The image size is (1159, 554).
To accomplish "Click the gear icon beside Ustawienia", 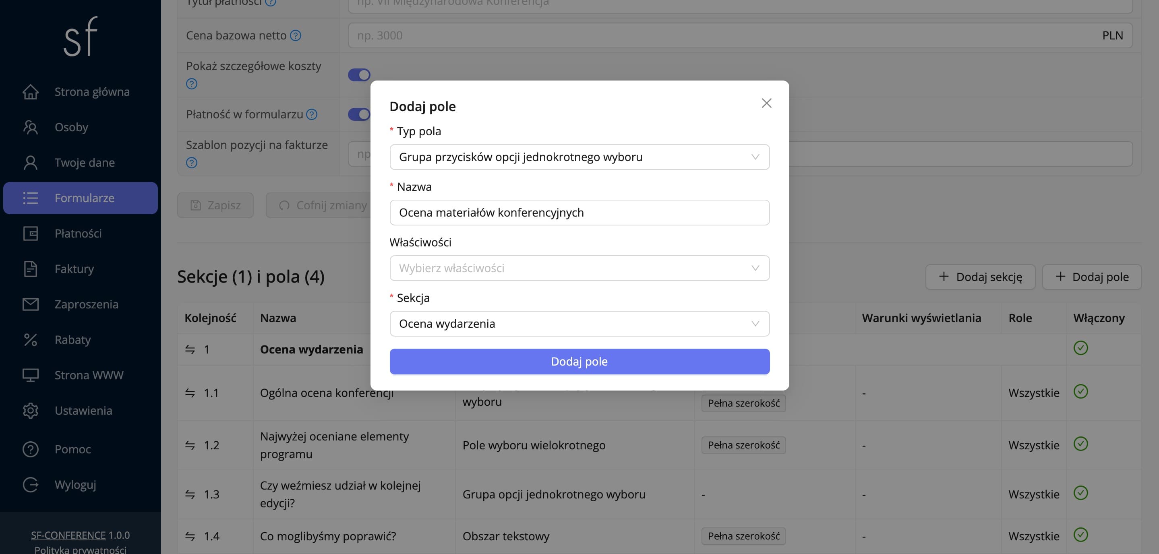I will pyautogui.click(x=31, y=411).
